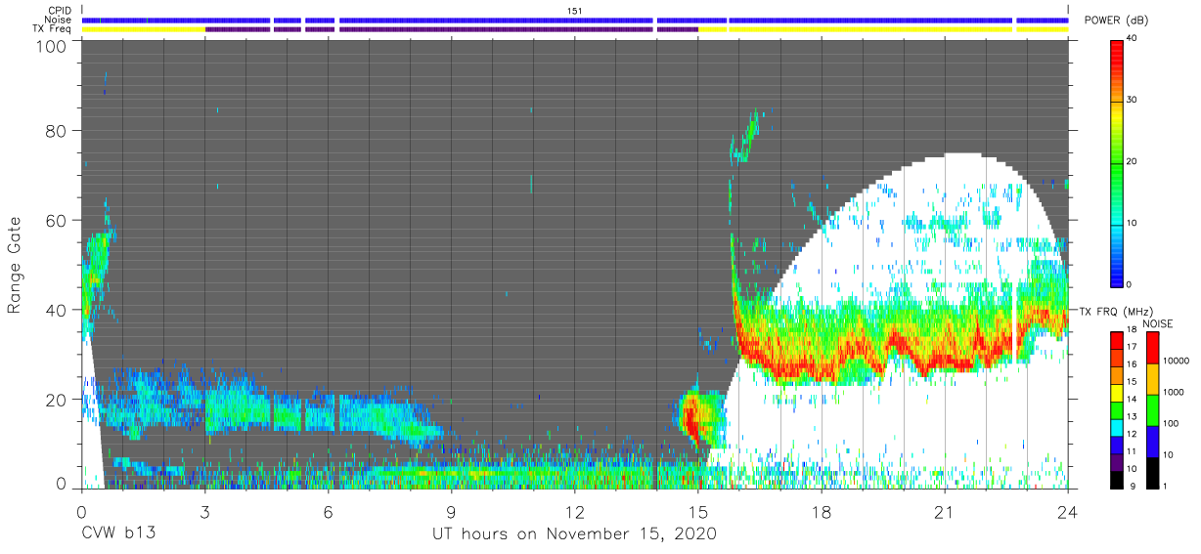Click the Noise row label
The height and width of the screenshot is (554, 1201).
click(58, 20)
